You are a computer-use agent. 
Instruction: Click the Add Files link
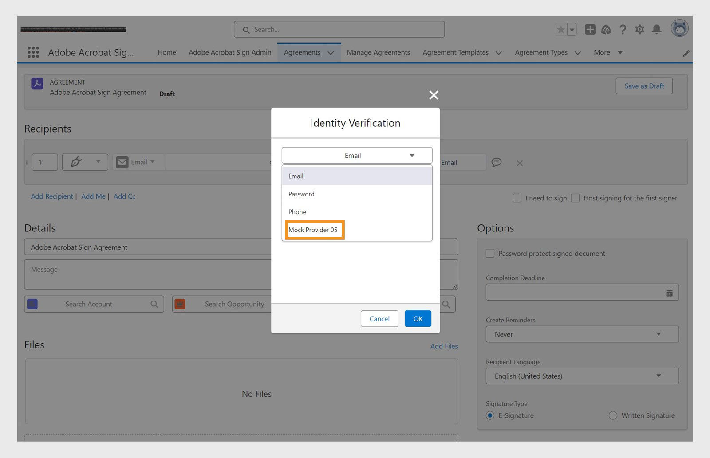tap(444, 346)
